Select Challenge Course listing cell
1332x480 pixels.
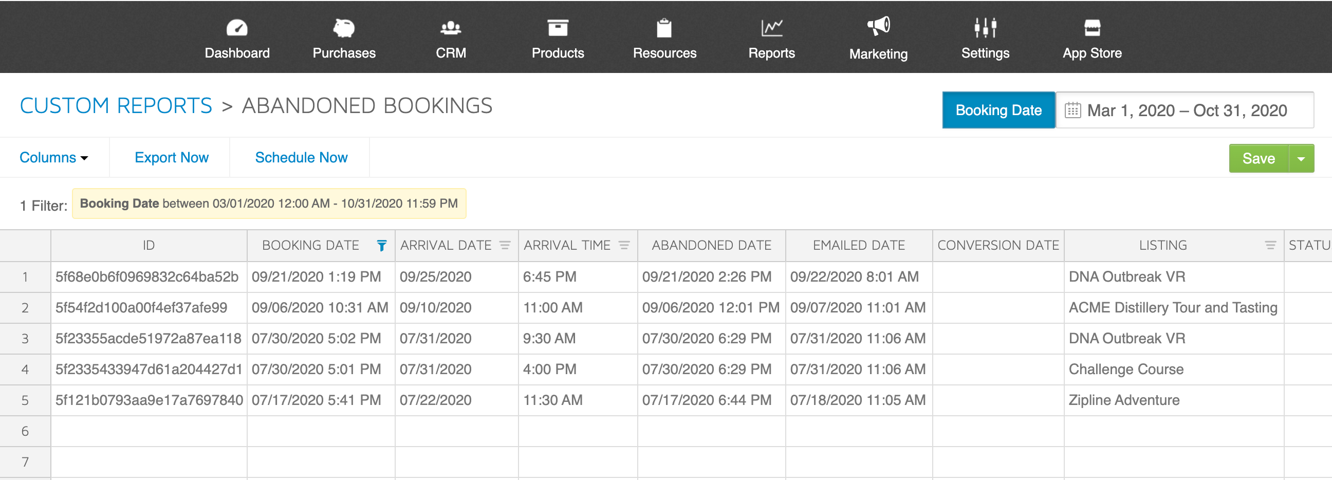pyautogui.click(x=1174, y=370)
